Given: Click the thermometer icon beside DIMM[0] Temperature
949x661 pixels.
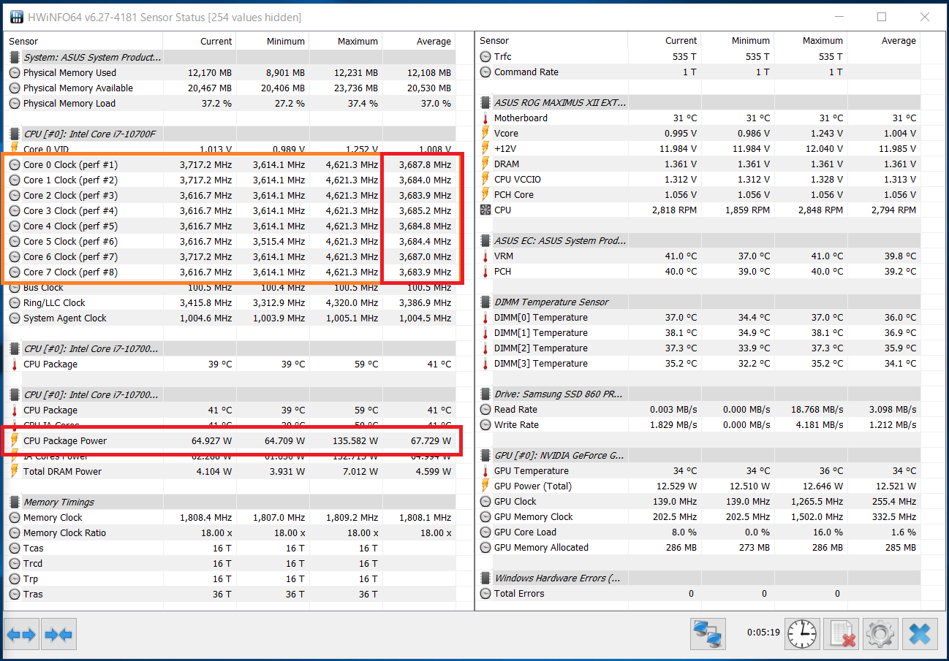Looking at the screenshot, I should (485, 317).
